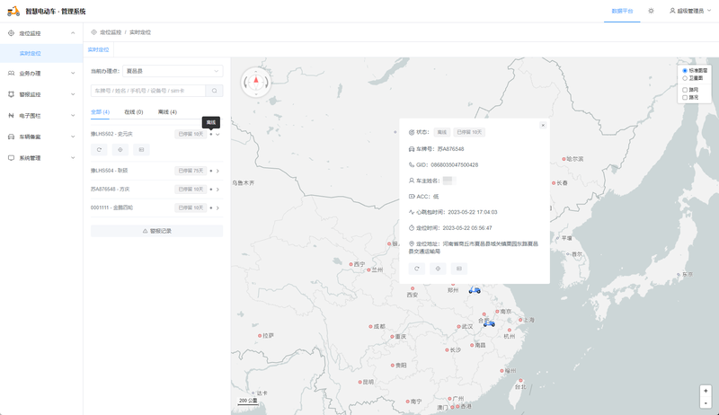Toggle the light/dark theme sun icon
Viewport: 719px width, 415px height.
point(651,11)
